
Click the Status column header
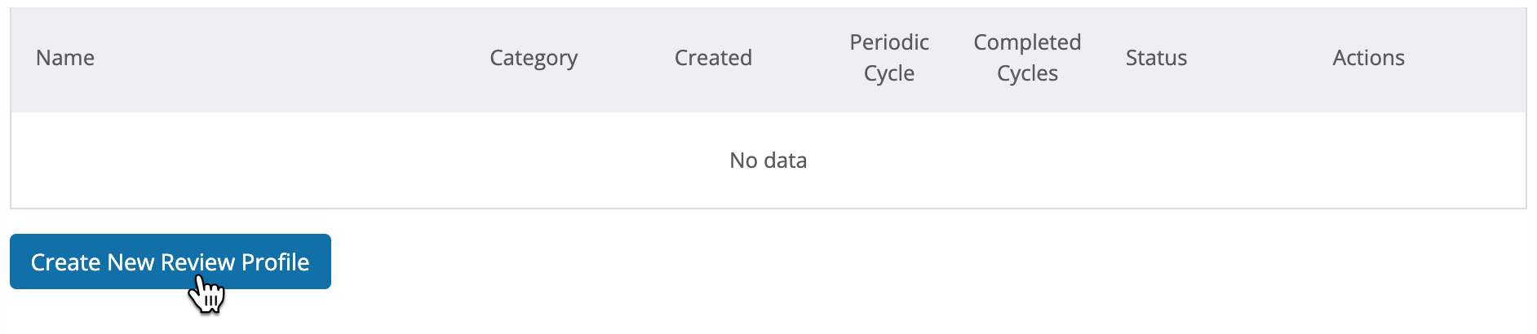[x=1156, y=58]
